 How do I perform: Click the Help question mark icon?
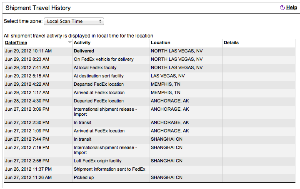pos(282,7)
